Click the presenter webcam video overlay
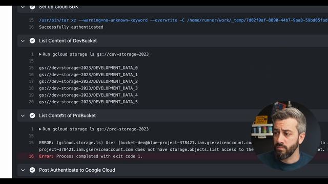The height and width of the screenshot is (184, 328). tap(286, 135)
